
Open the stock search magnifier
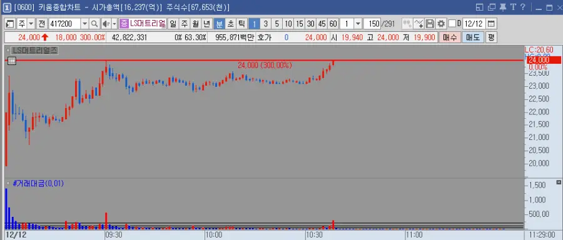[x=94, y=24]
